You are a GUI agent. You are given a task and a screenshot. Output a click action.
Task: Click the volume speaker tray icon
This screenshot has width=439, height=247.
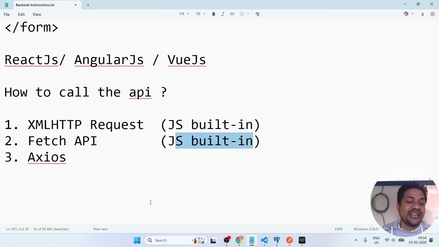coord(393,240)
